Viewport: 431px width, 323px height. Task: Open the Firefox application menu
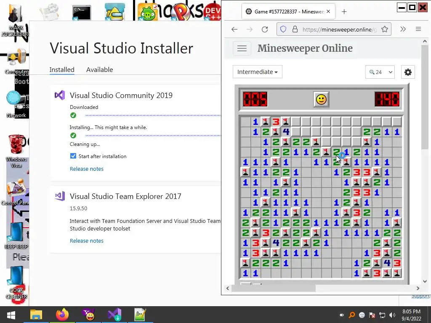point(418,29)
